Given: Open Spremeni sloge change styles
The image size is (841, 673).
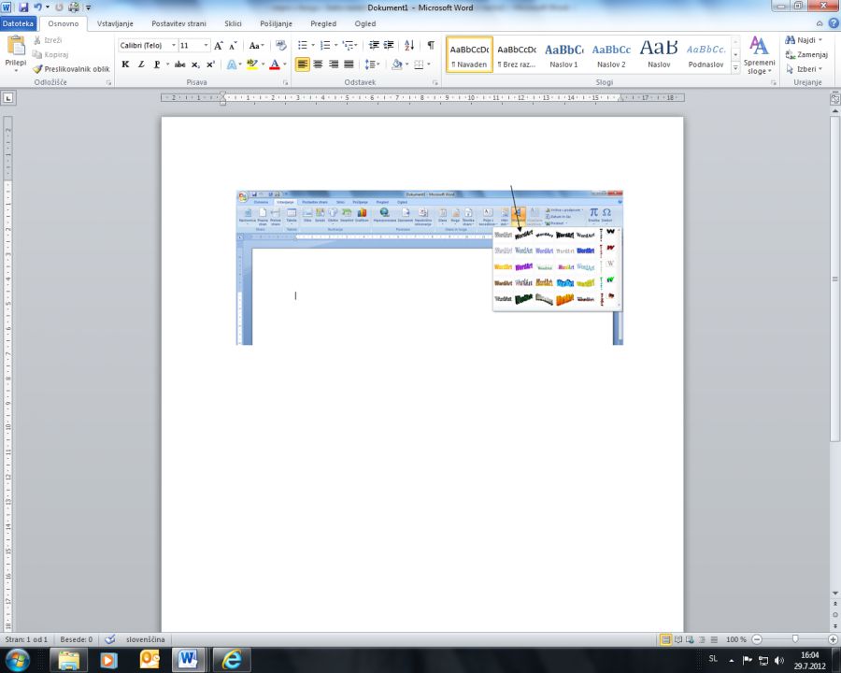Looking at the screenshot, I should (x=759, y=55).
